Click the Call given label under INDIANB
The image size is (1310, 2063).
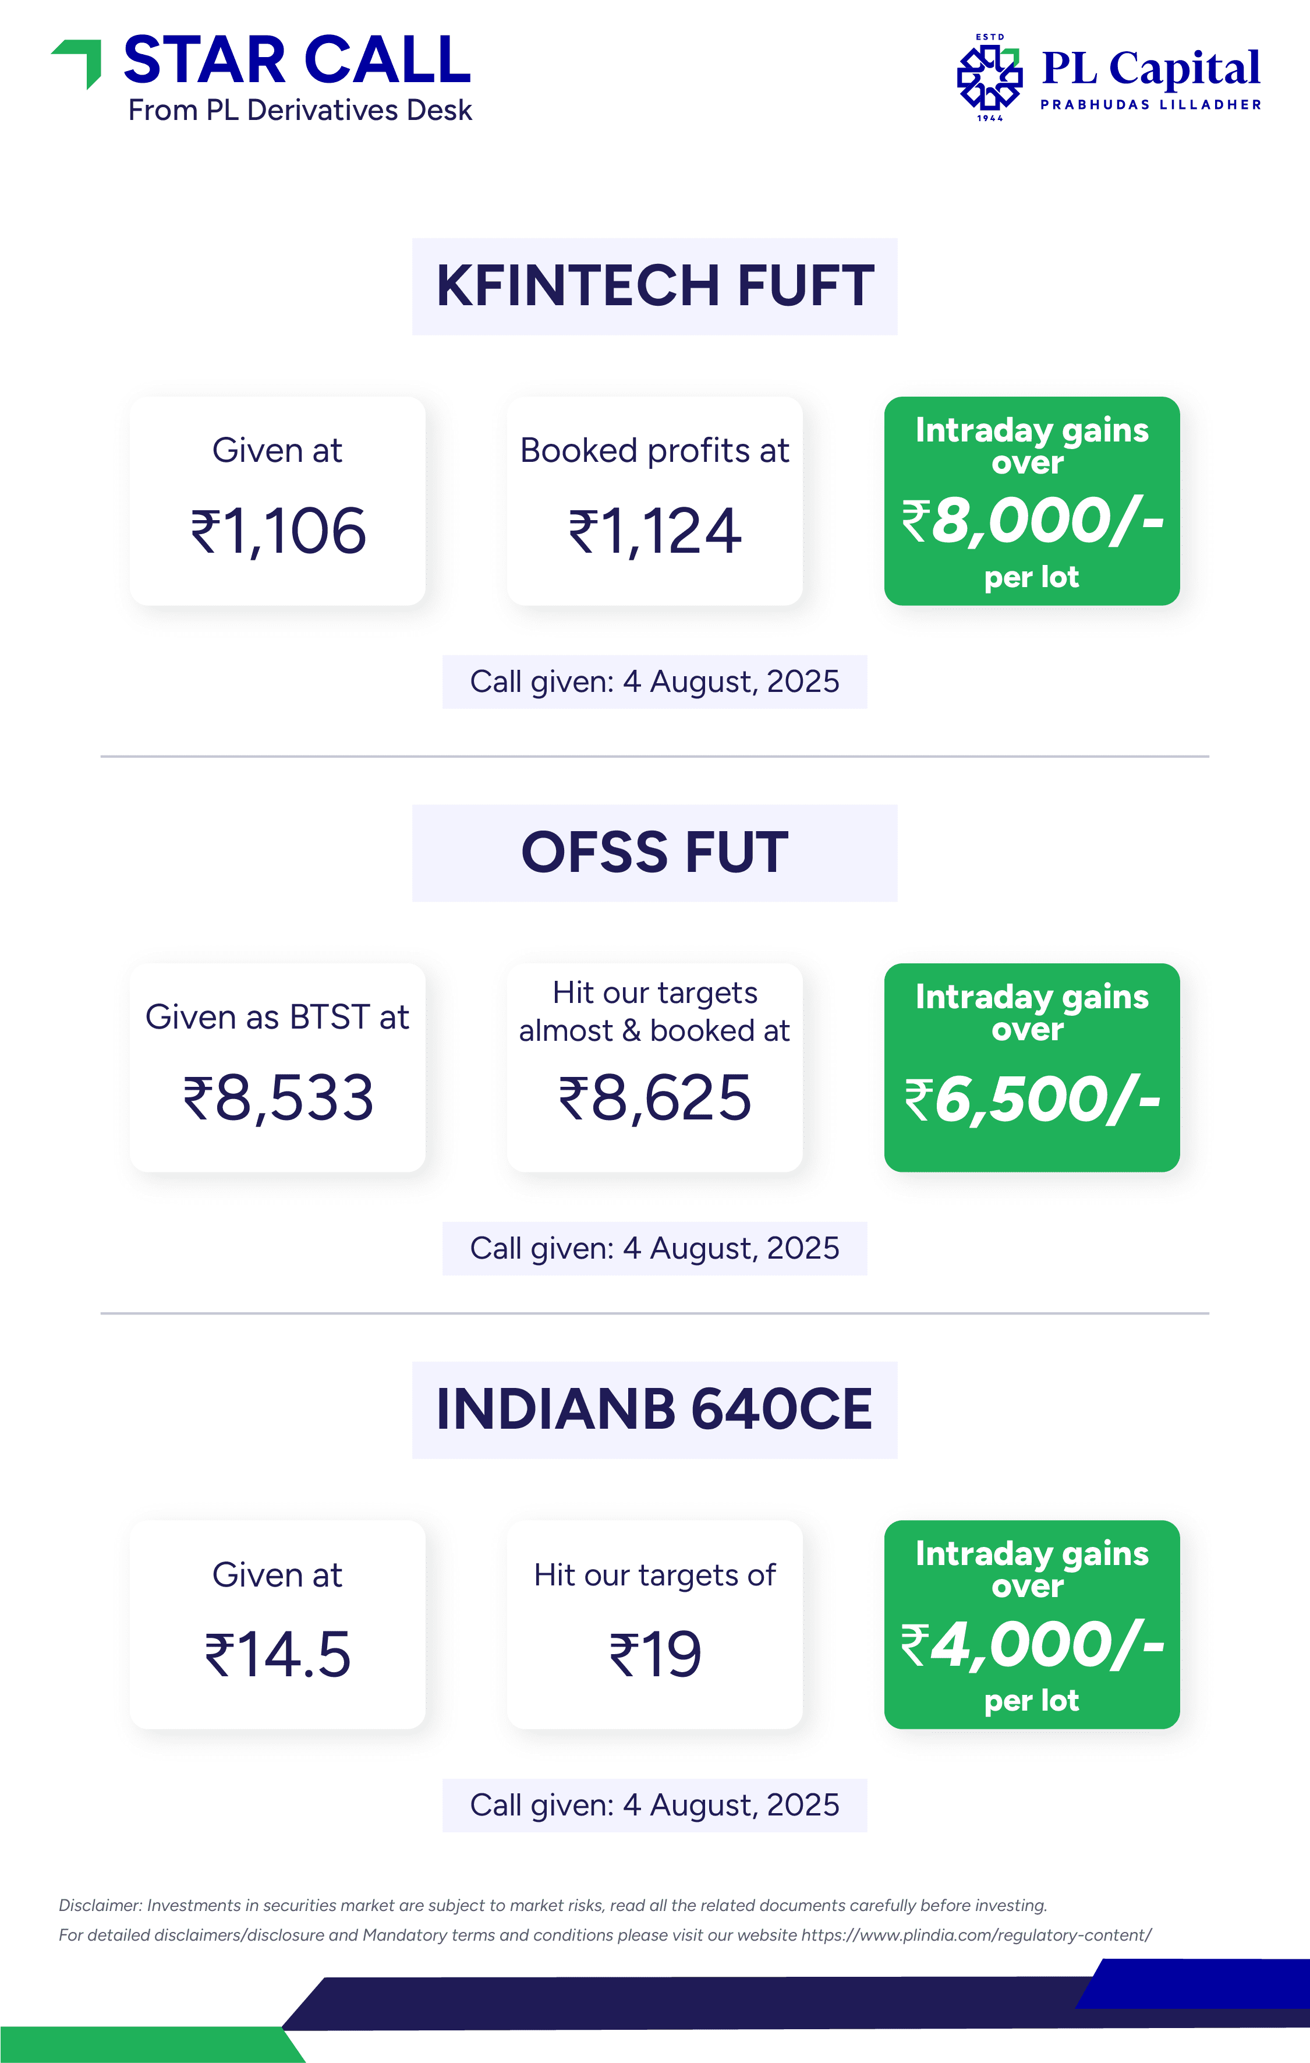click(655, 1805)
